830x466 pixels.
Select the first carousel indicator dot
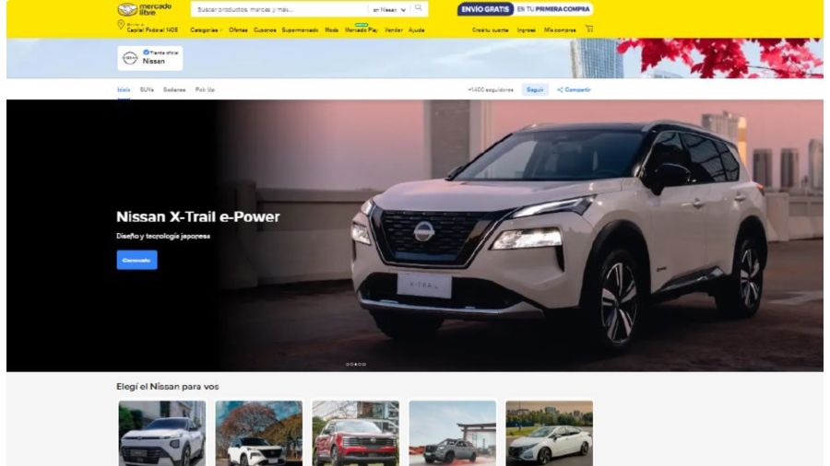coord(348,364)
